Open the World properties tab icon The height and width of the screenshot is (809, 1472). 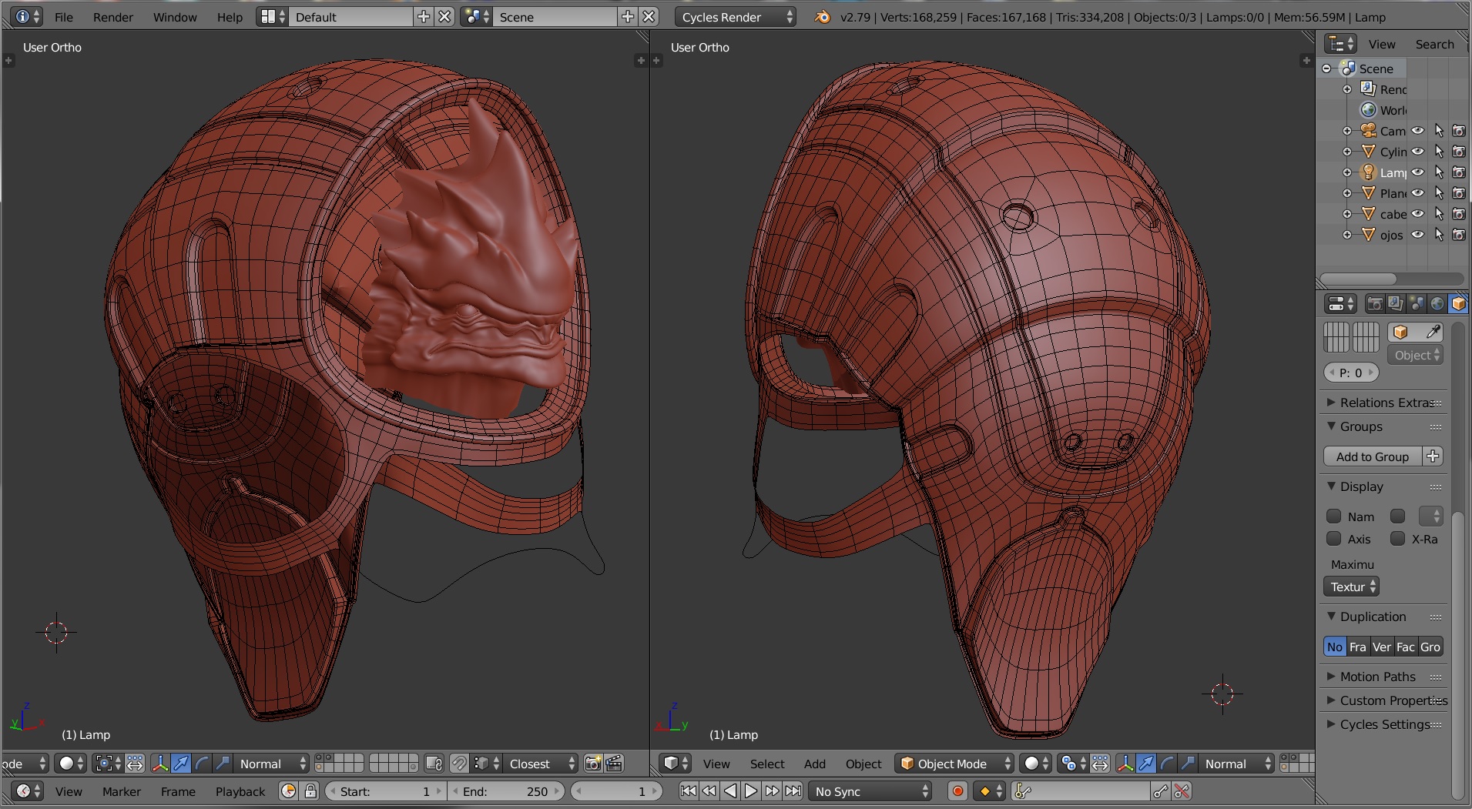1437,304
